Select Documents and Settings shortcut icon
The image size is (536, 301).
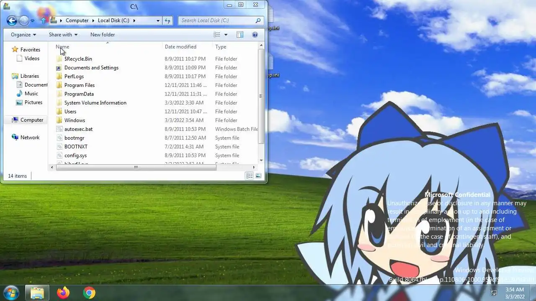59,68
